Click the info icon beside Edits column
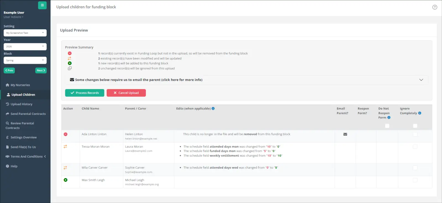This screenshot has width=442, height=203. (x=213, y=109)
